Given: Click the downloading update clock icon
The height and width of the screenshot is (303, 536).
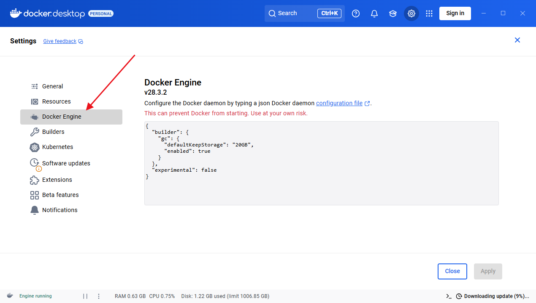Looking at the screenshot, I should pos(459,296).
